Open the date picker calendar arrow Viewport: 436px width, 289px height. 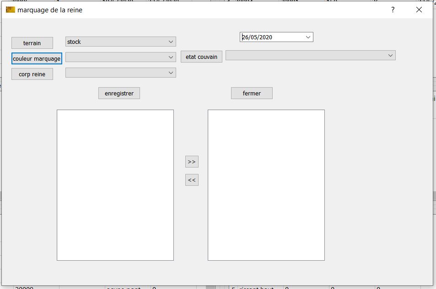(x=308, y=37)
